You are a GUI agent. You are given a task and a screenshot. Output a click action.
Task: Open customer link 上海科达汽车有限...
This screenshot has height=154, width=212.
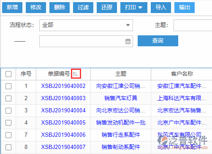pos(182,98)
